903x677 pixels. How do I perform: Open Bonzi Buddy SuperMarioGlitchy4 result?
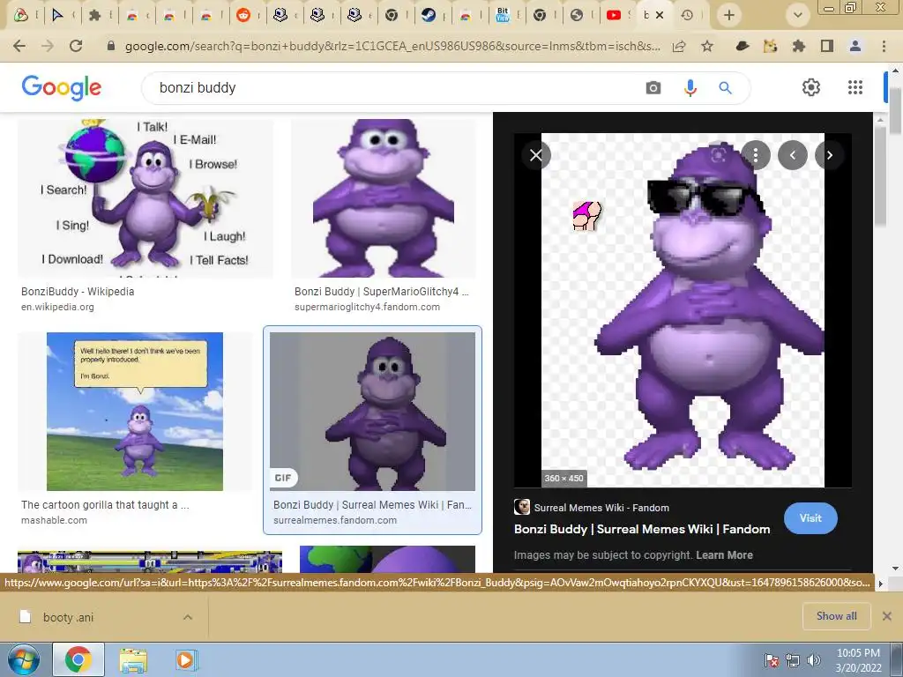tap(381, 291)
